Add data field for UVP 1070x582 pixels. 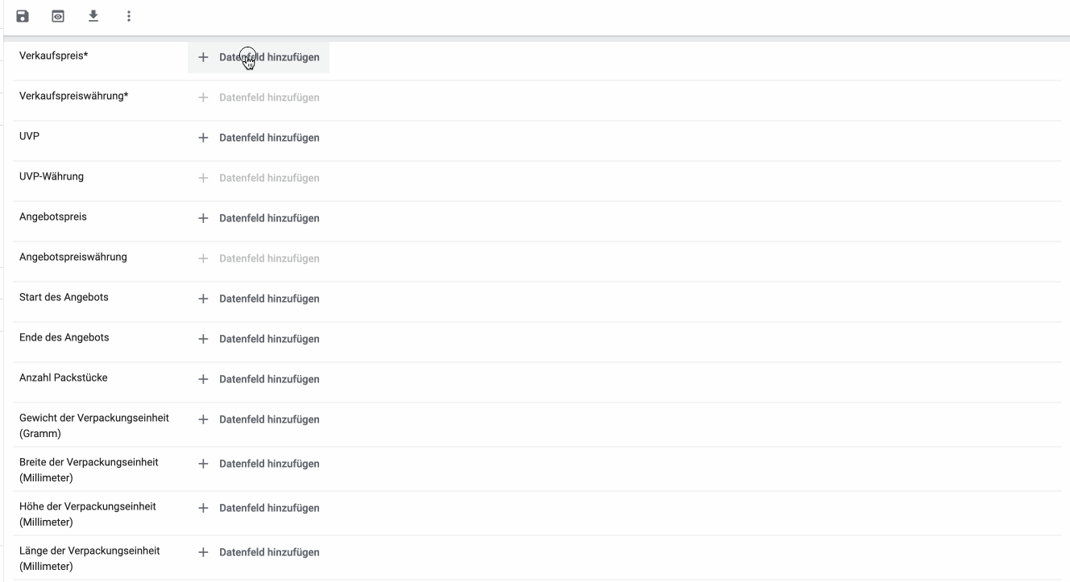tap(259, 138)
